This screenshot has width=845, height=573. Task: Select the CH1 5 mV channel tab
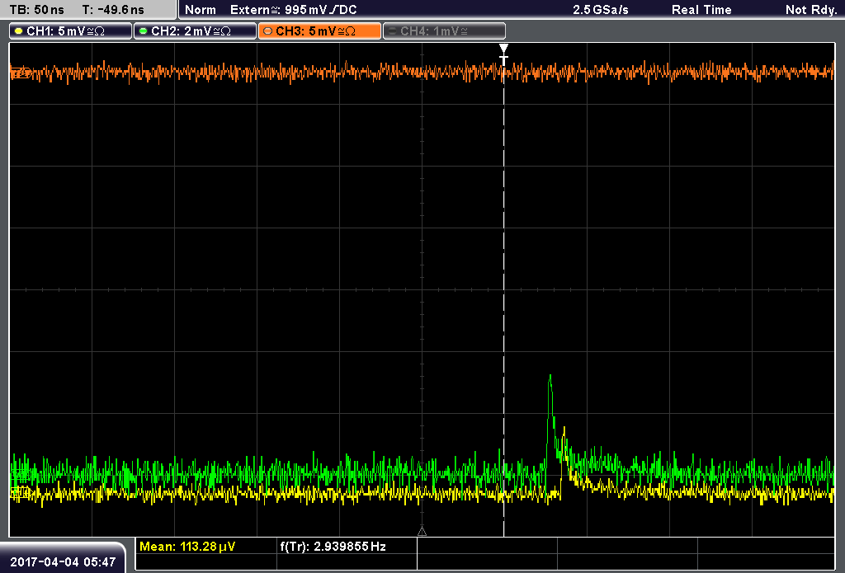[71, 31]
